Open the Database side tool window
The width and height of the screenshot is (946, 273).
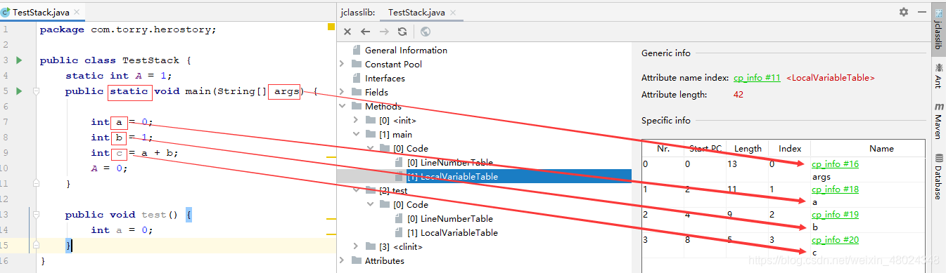[x=938, y=176]
